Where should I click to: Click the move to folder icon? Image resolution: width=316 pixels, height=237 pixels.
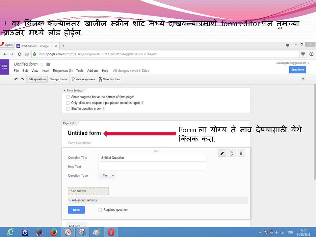(48, 64)
